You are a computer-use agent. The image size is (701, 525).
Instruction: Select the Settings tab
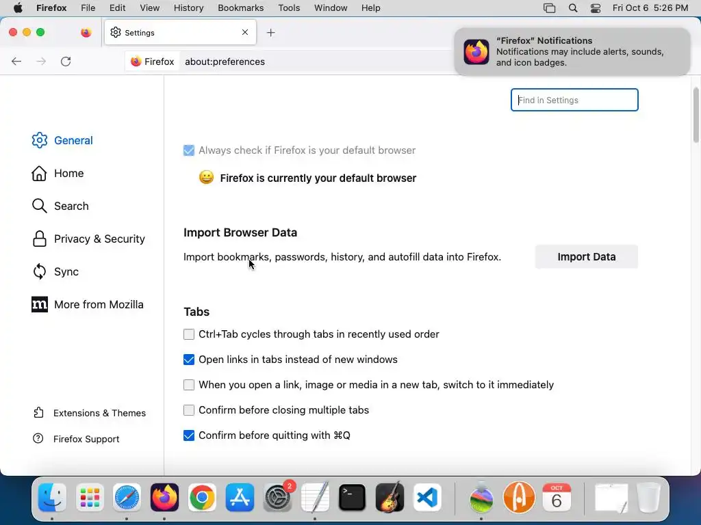click(180, 33)
